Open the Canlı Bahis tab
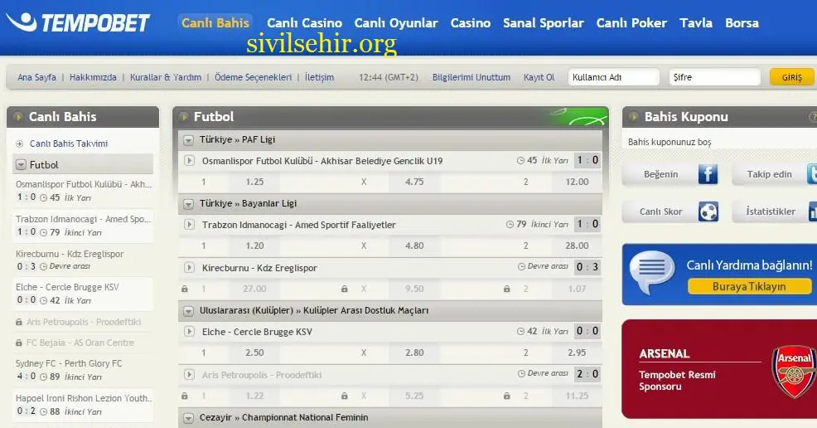Image resolution: width=817 pixels, height=428 pixels. (215, 23)
